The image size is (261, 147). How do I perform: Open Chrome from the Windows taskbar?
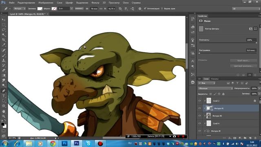[53, 143]
